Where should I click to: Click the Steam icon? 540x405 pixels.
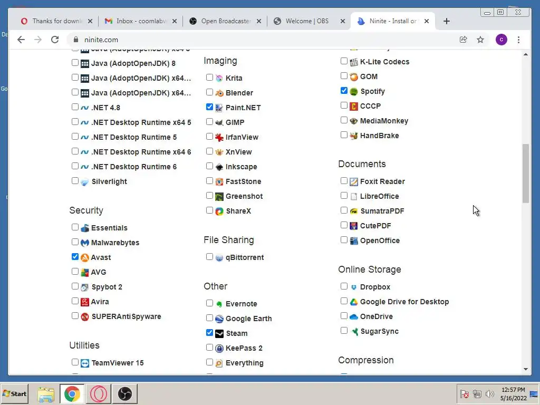coord(219,333)
